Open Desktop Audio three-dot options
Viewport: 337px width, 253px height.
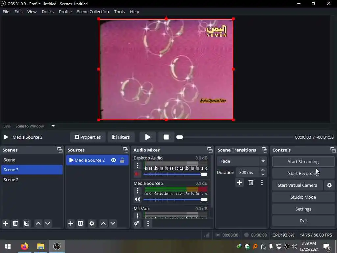point(138,165)
